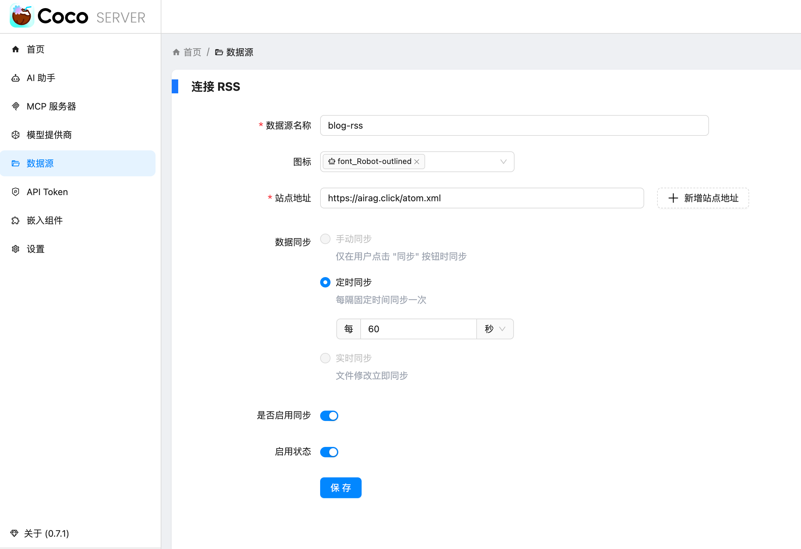Image resolution: width=801 pixels, height=549 pixels.
Task: Click the 新增站点地址 button
Action: point(703,198)
